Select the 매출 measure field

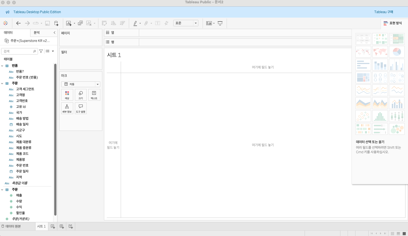(19, 195)
